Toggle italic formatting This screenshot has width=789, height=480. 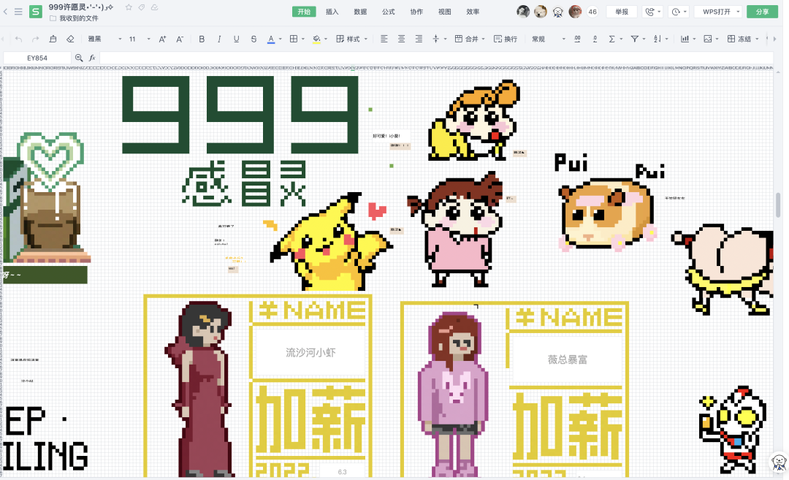219,39
